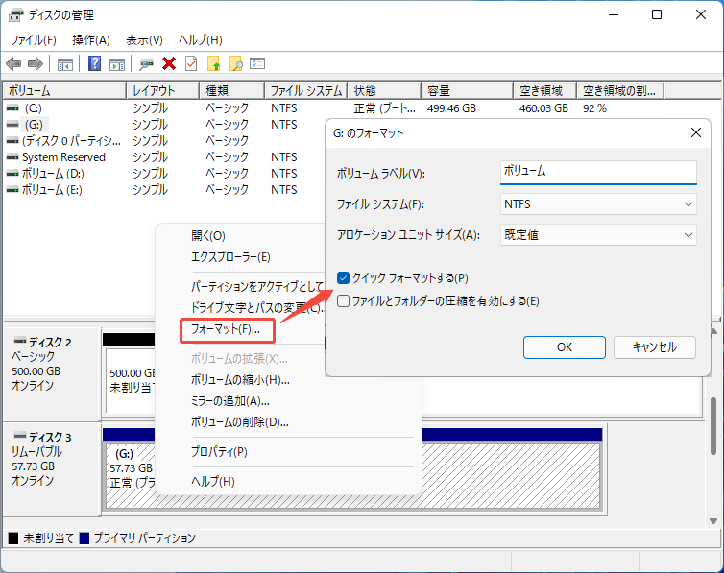724x573 pixels.
Task: Sort by レイアウト column header
Action: click(163, 90)
